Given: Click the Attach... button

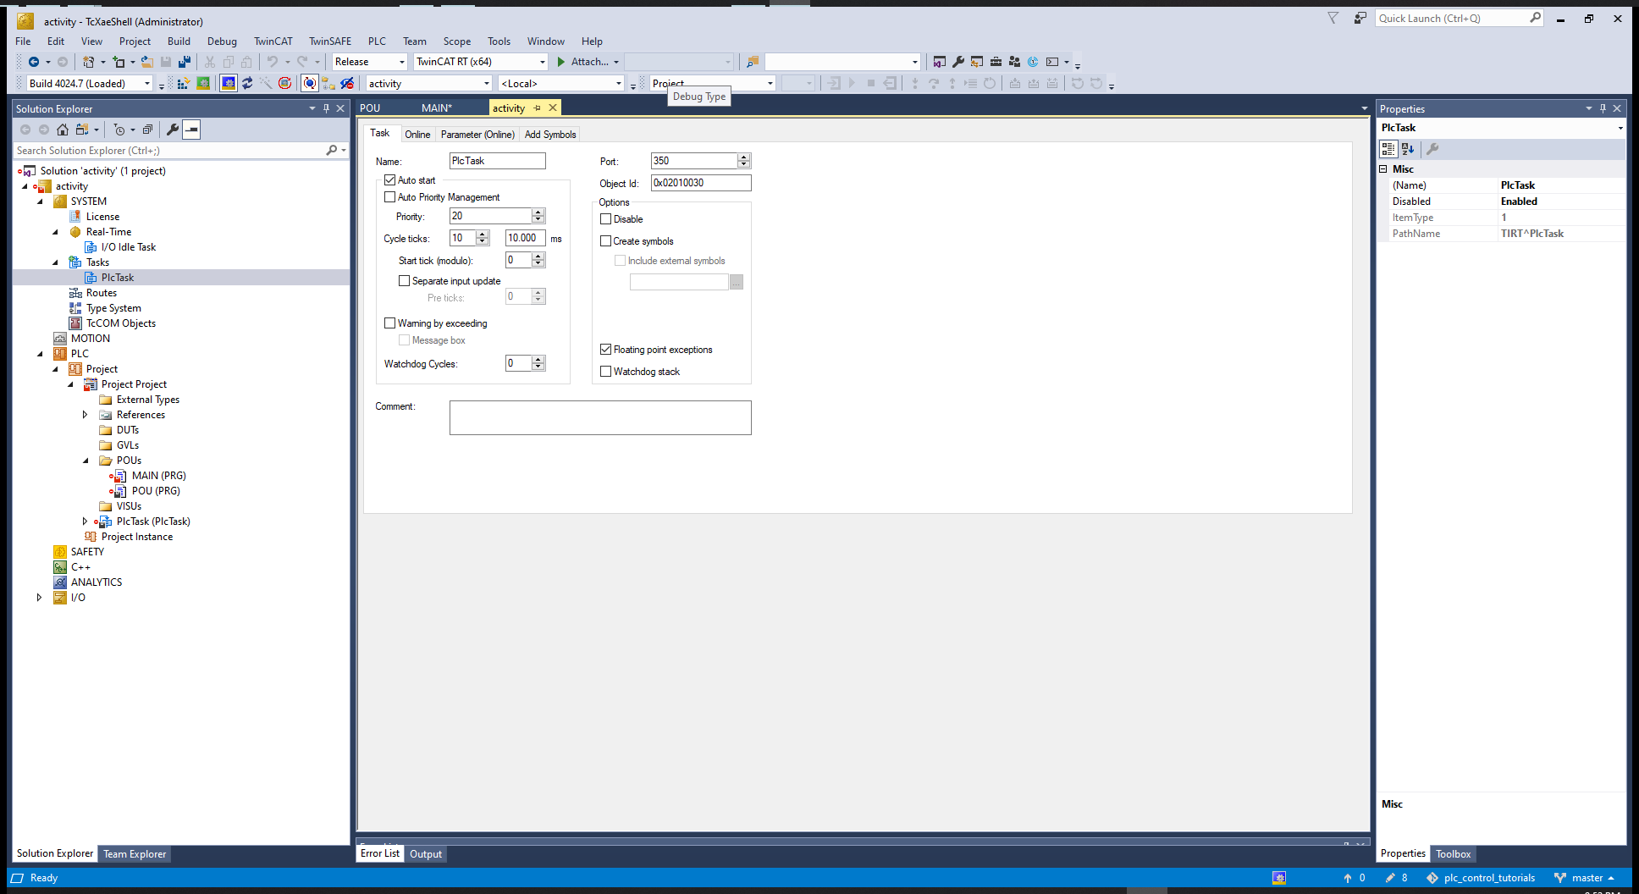Looking at the screenshot, I should (588, 62).
